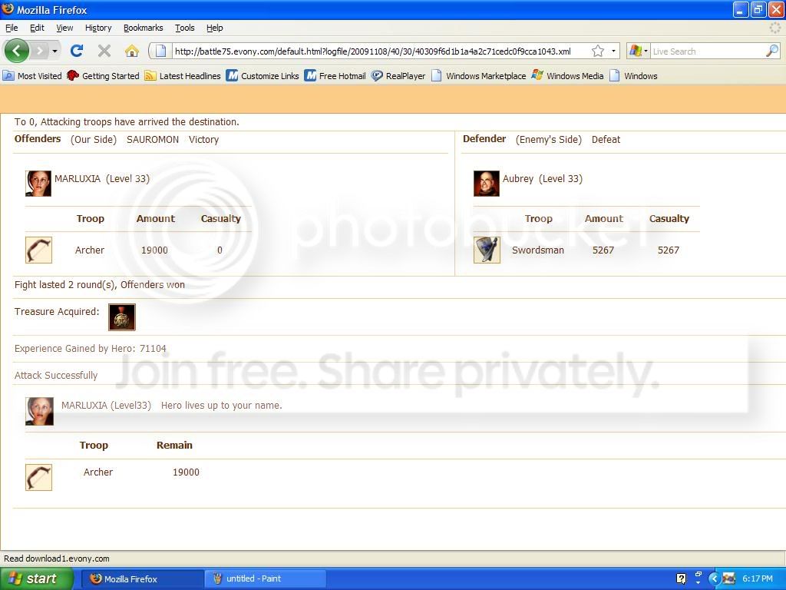Image resolution: width=786 pixels, height=590 pixels.
Task: Reload the page with the refresh icon
Action: 77,51
